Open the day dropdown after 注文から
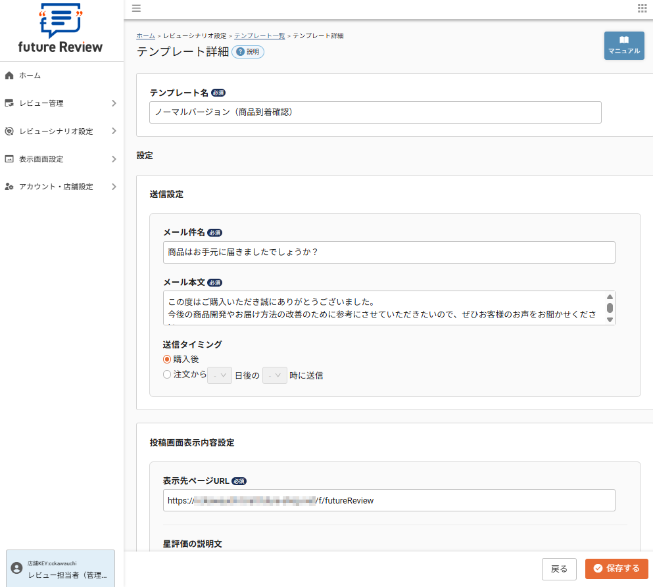The width and height of the screenshot is (653, 587). point(219,375)
